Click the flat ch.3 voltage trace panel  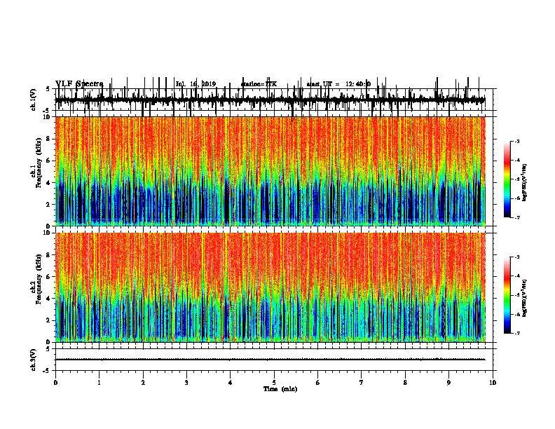pyautogui.click(x=274, y=360)
